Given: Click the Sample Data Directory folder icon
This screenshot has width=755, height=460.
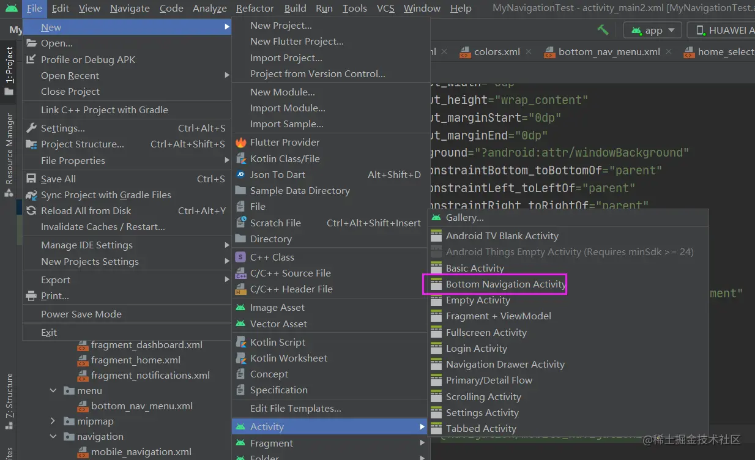Looking at the screenshot, I should [x=240, y=190].
